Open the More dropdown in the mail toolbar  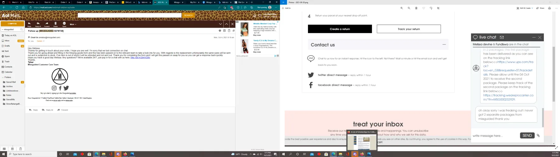[x=73, y=24]
